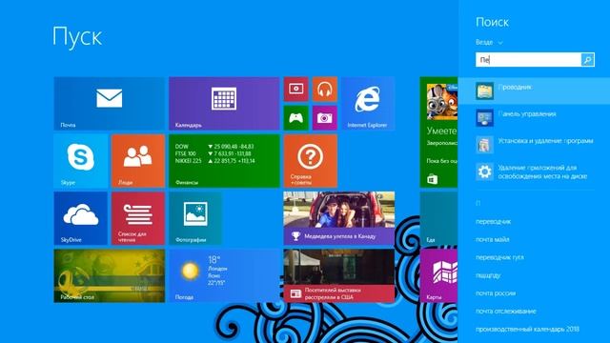The width and height of the screenshot is (610, 343).
Task: Select Проводник search result
Action: (x=534, y=91)
